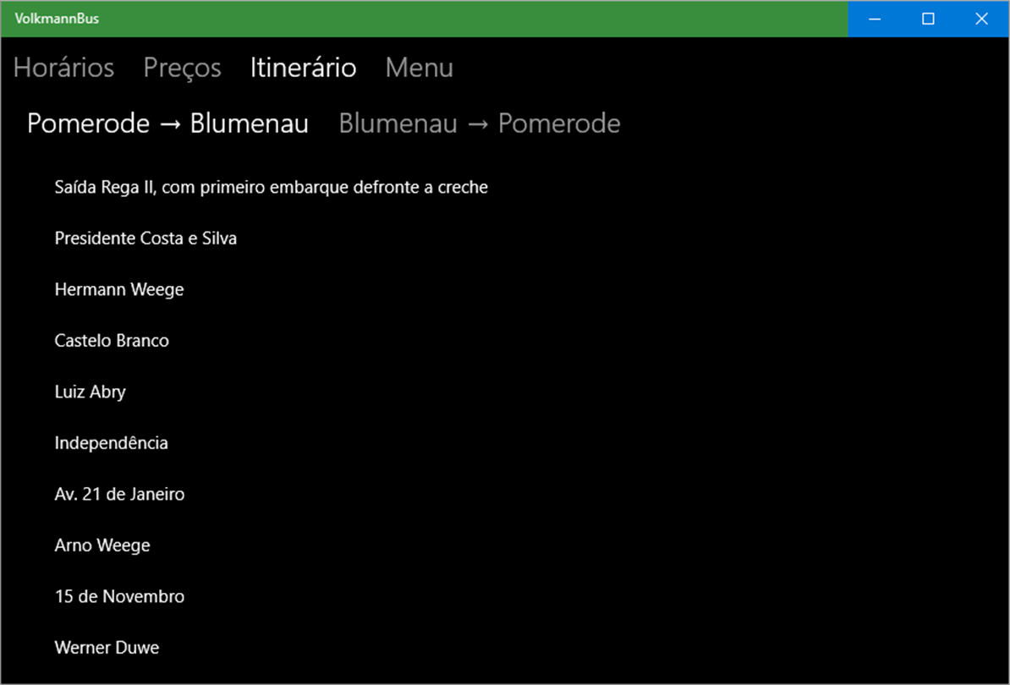Select the Independência stop

[111, 443]
